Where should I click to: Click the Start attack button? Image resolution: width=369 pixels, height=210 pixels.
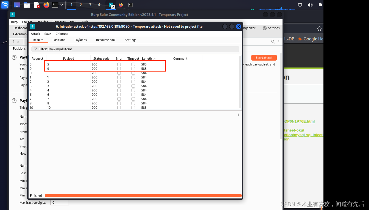pos(264,58)
